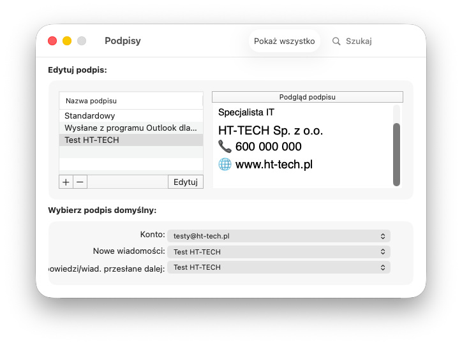Click www.ht-tech.pl in the preview
Viewport: 462px width, 345px height.
274,165
